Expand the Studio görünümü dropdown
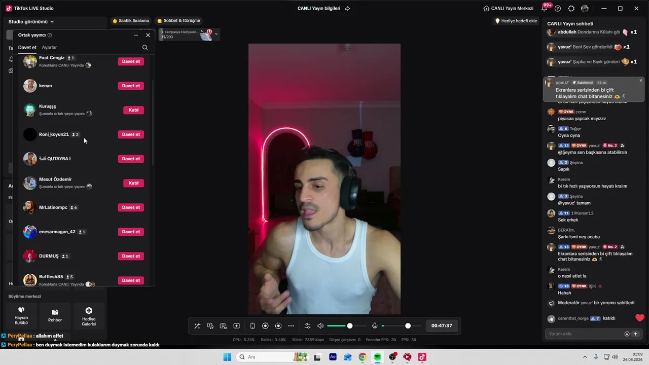 pos(31,22)
